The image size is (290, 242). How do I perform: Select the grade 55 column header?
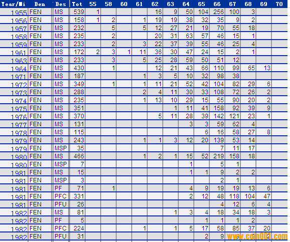(93, 4)
